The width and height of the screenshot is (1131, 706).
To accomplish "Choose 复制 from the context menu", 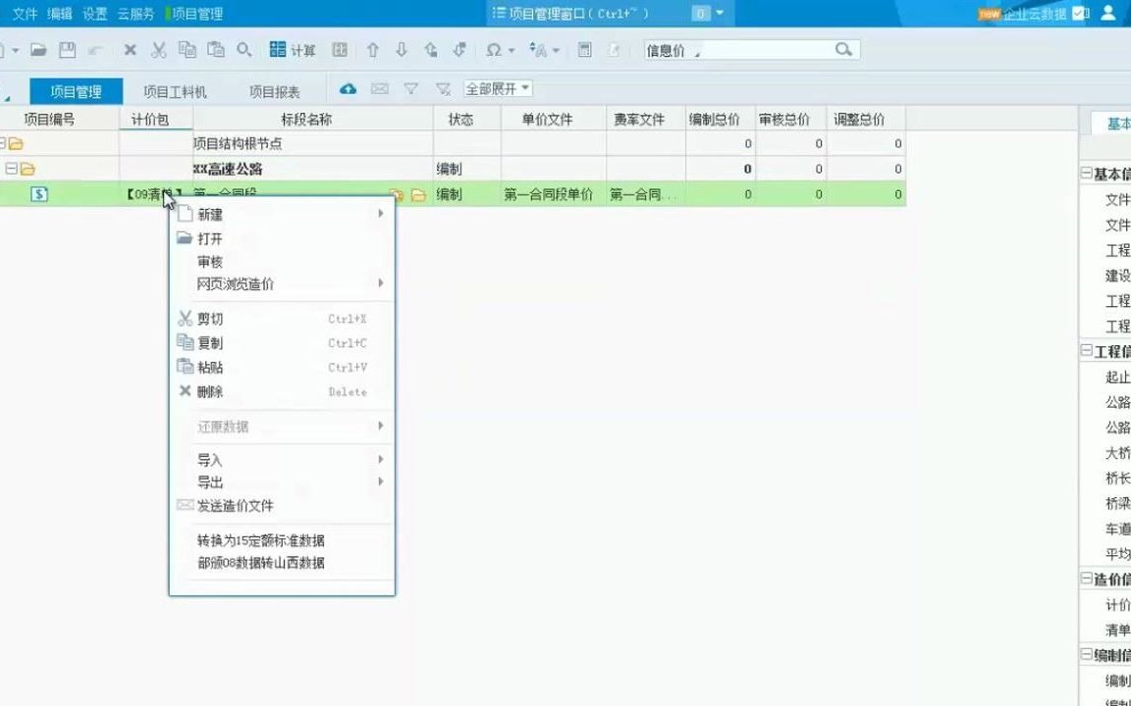I will click(x=209, y=343).
